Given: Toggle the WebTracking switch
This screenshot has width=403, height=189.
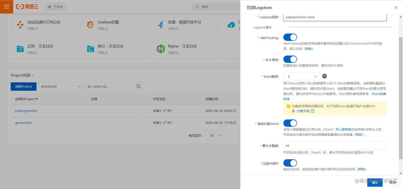Looking at the screenshot, I should [290, 37].
